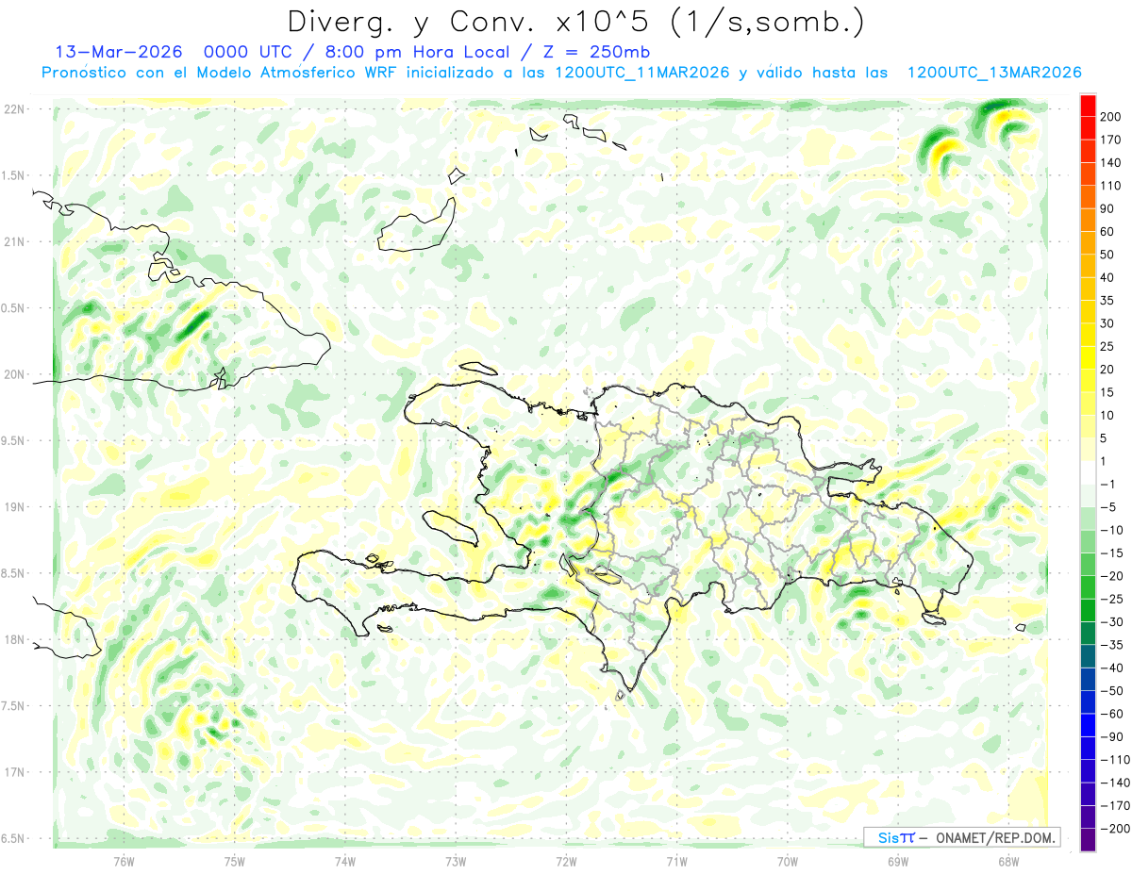Click the positive "25" colorbar value
This screenshot has width=1132, height=874.
click(x=1107, y=346)
